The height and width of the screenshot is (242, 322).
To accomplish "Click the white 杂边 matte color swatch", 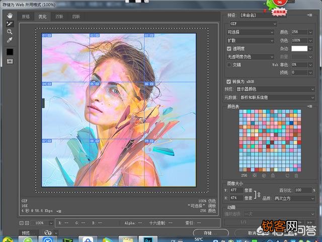I will tap(299, 48).
